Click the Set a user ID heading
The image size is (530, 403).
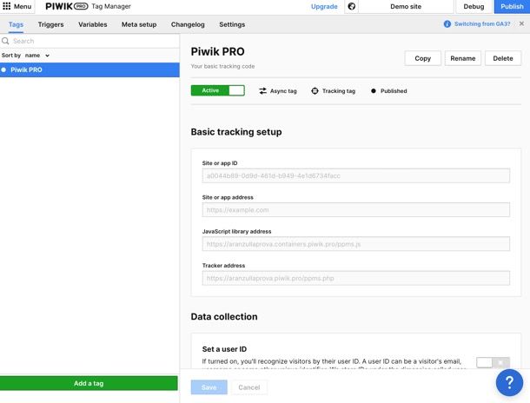[x=224, y=349]
